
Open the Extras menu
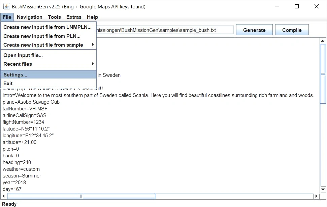coord(74,17)
